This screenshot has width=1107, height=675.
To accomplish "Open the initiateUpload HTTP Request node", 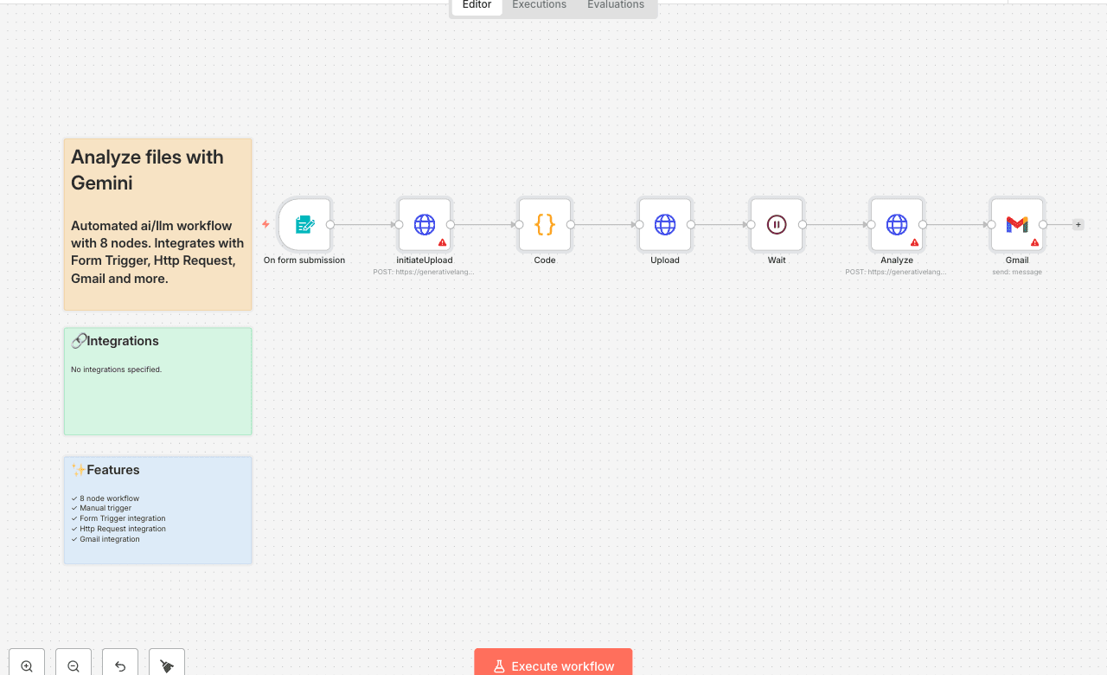I will (425, 224).
